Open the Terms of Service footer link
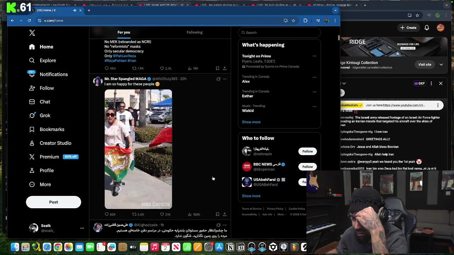This screenshot has width=454, height=255. coord(252,209)
